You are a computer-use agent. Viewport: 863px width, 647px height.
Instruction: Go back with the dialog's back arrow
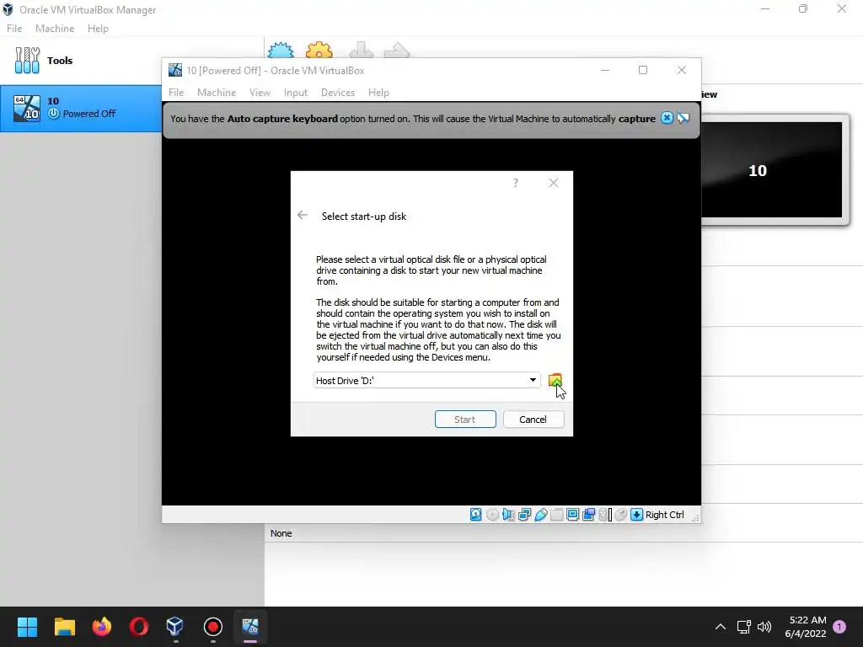point(303,215)
